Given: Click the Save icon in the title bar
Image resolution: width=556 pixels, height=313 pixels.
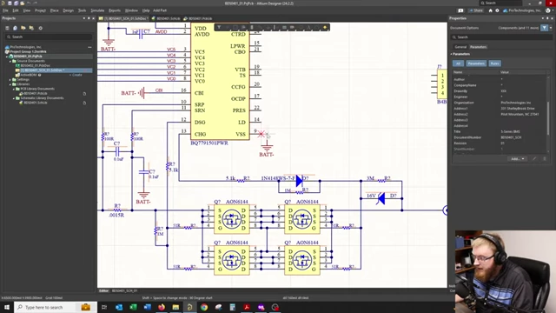Looking at the screenshot, I should 10,3.
